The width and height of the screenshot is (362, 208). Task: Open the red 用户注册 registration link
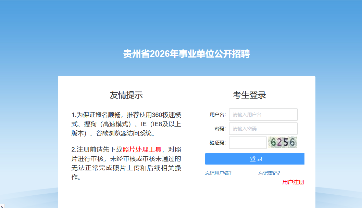[x=293, y=182]
